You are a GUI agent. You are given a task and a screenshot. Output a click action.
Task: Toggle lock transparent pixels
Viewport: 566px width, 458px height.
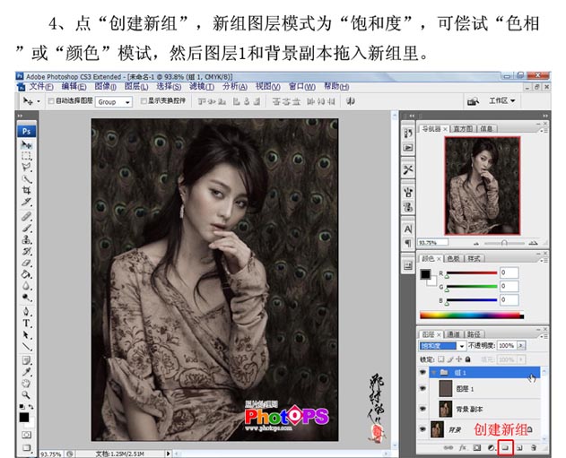tap(440, 359)
